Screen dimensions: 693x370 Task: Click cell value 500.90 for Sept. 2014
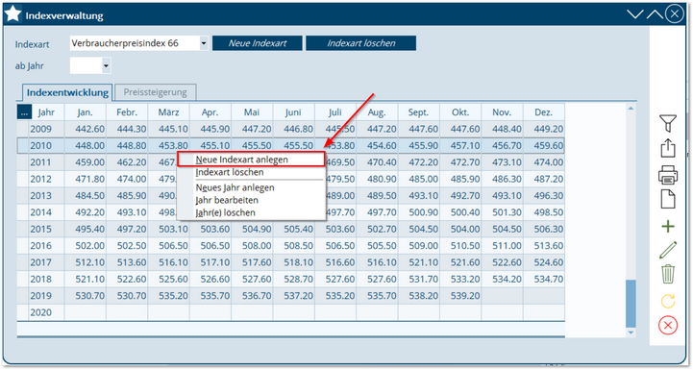pyautogui.click(x=419, y=212)
